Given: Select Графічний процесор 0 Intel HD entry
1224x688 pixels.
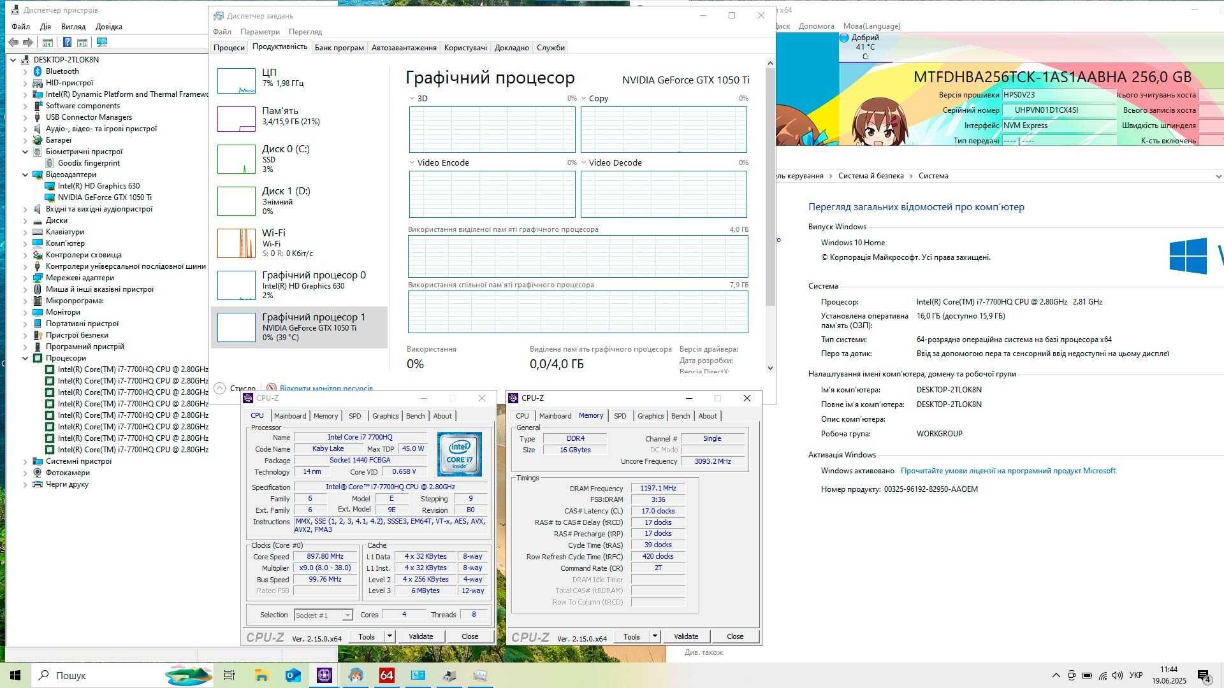Looking at the screenshot, I should (x=300, y=285).
